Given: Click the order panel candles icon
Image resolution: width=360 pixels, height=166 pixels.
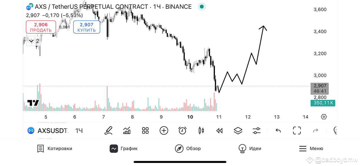Looking at the screenshot, I should [201, 131].
